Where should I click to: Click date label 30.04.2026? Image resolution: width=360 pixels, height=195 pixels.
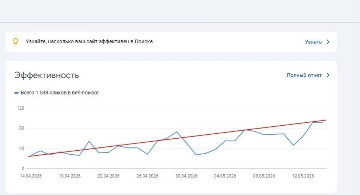pos(186,176)
